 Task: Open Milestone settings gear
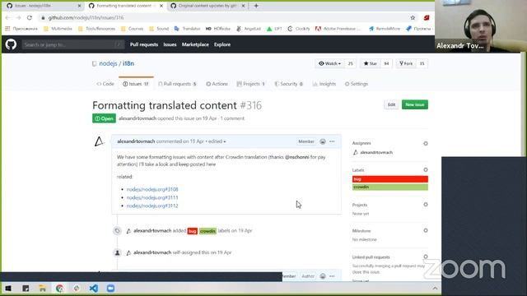click(x=426, y=230)
